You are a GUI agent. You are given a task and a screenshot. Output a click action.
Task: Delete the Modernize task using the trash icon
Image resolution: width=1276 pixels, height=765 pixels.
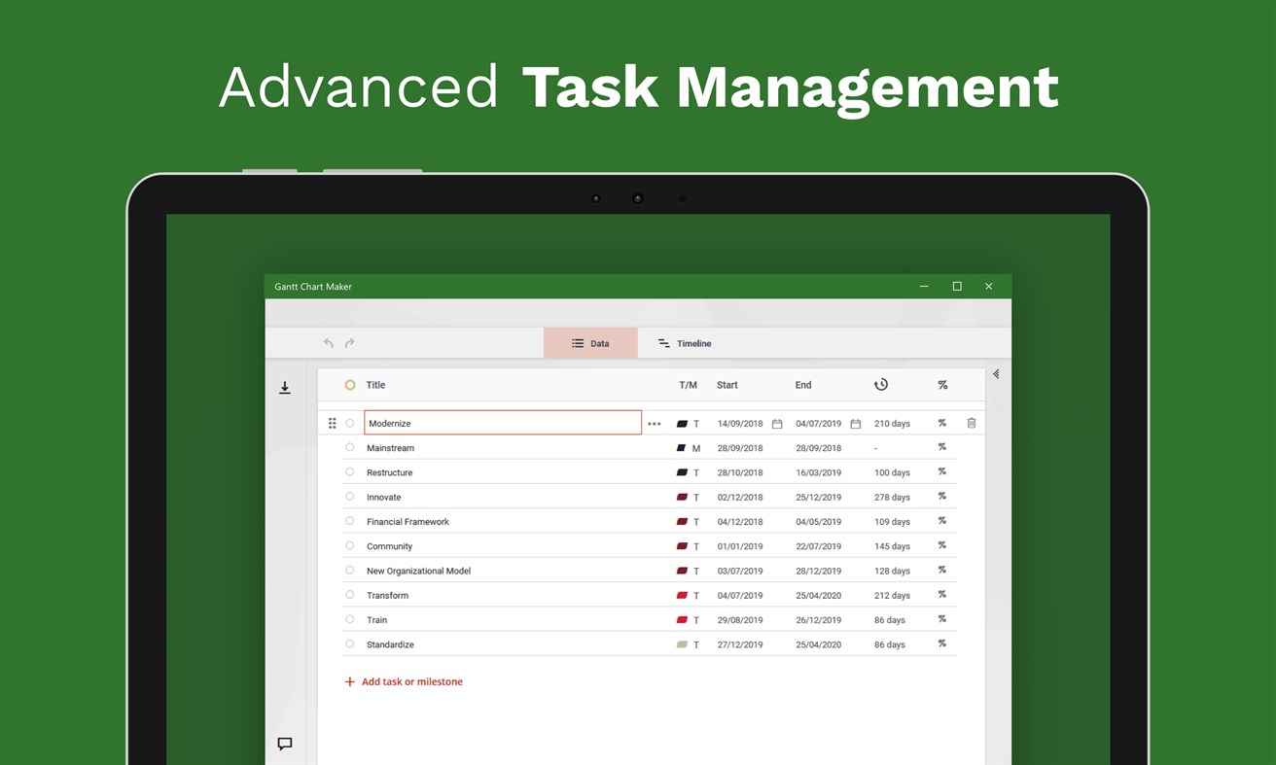(x=971, y=423)
